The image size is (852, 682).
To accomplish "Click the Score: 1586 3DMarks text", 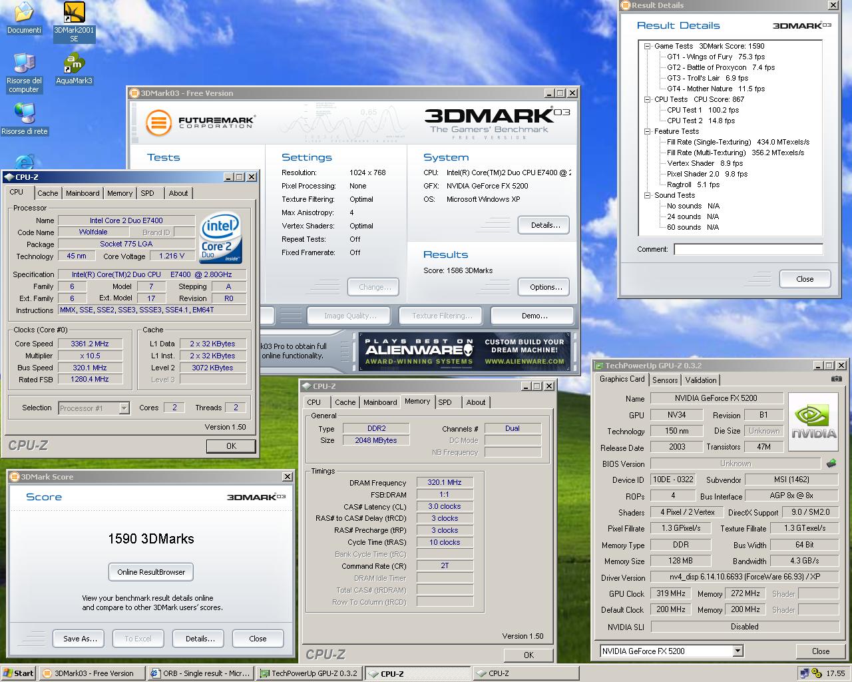I will (458, 270).
